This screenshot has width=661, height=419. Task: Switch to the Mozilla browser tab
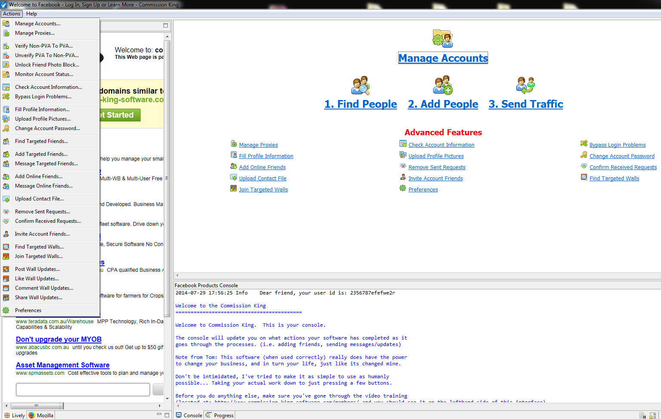(41, 415)
